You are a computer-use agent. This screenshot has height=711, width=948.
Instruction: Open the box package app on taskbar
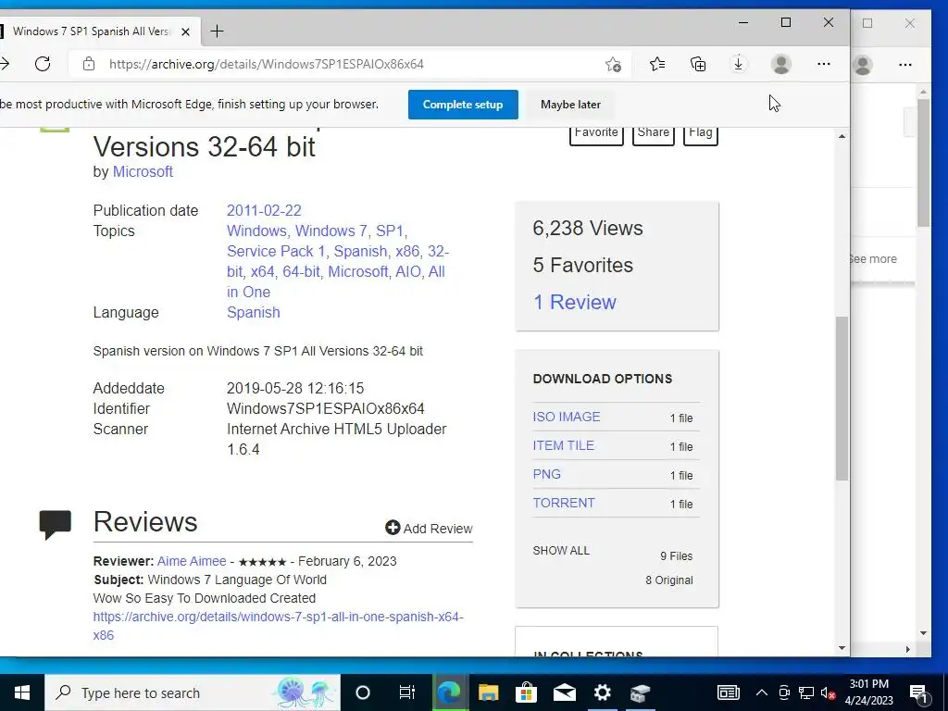[x=640, y=692]
